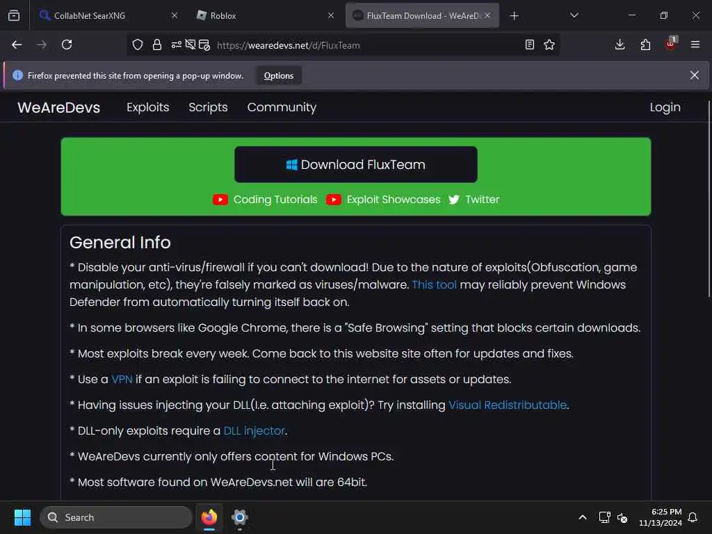Bookmark this page with the star
Viewport: 712px width, 534px height.
549,44
